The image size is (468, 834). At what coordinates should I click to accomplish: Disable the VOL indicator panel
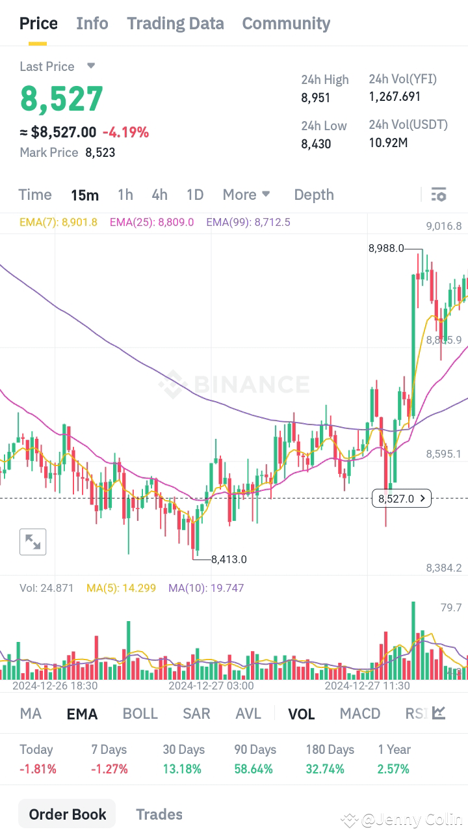pyautogui.click(x=302, y=714)
